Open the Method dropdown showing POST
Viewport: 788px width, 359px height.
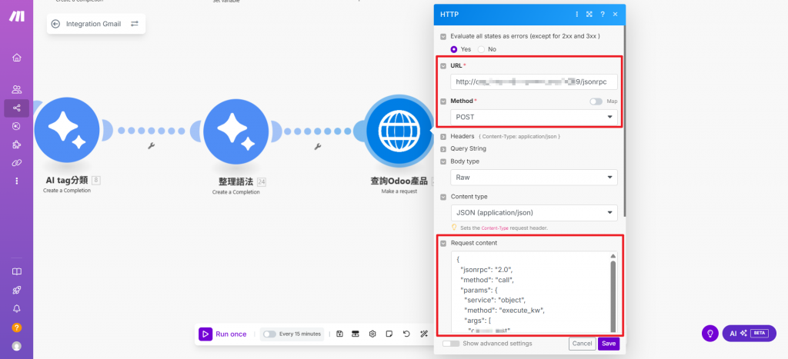534,117
